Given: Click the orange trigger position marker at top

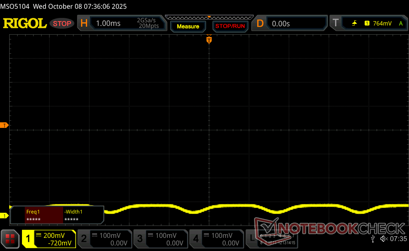Looking at the screenshot, I should click(209, 40).
